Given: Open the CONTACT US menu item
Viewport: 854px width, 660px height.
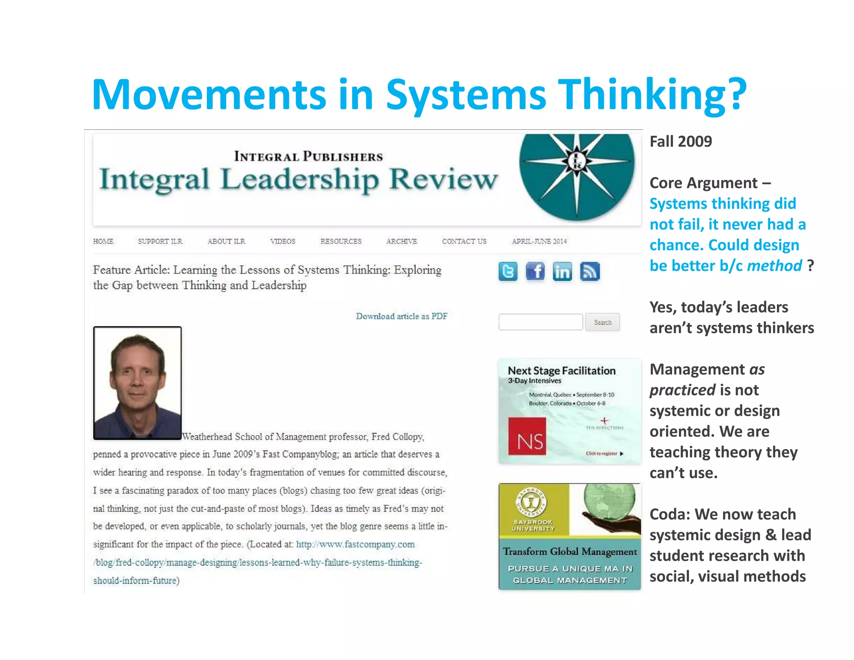Looking at the screenshot, I should (464, 241).
